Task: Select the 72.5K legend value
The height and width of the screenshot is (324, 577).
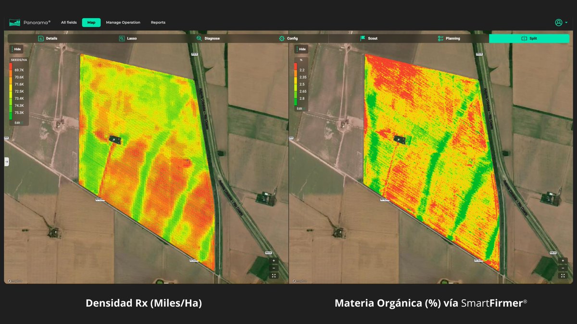Action: click(20, 91)
